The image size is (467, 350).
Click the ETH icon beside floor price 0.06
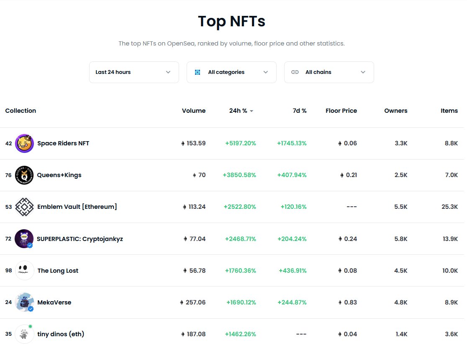(340, 143)
